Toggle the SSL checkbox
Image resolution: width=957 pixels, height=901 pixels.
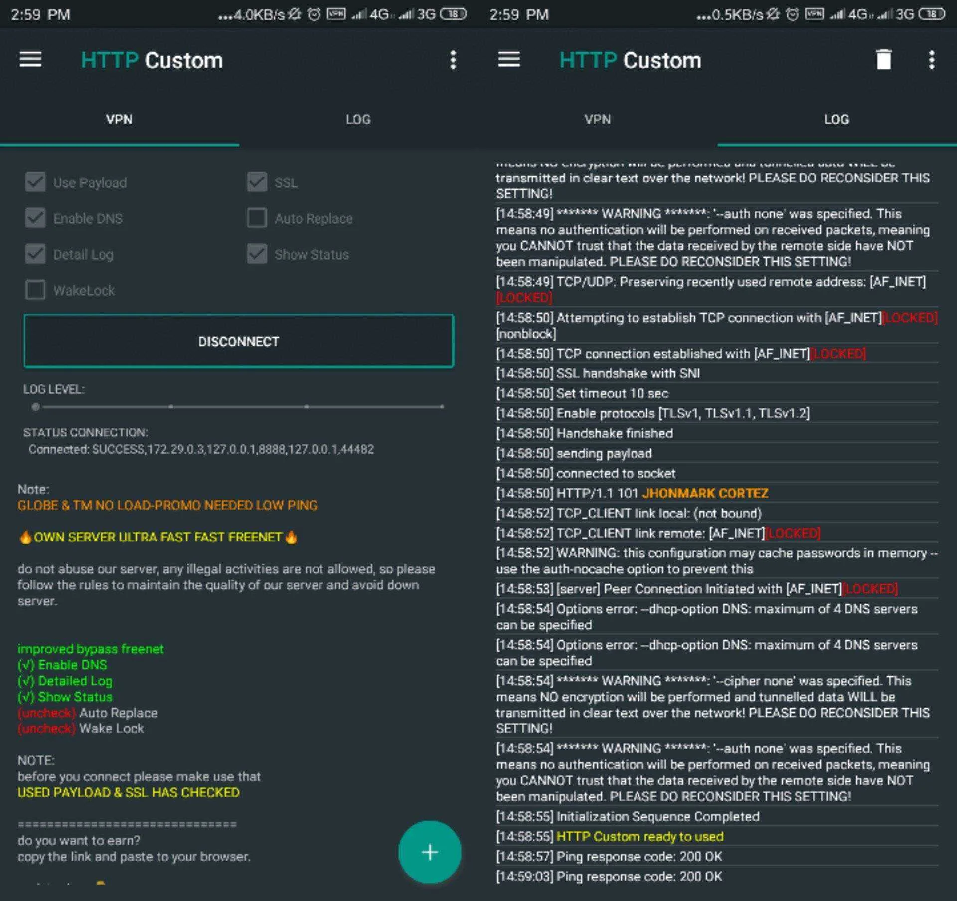tap(257, 182)
